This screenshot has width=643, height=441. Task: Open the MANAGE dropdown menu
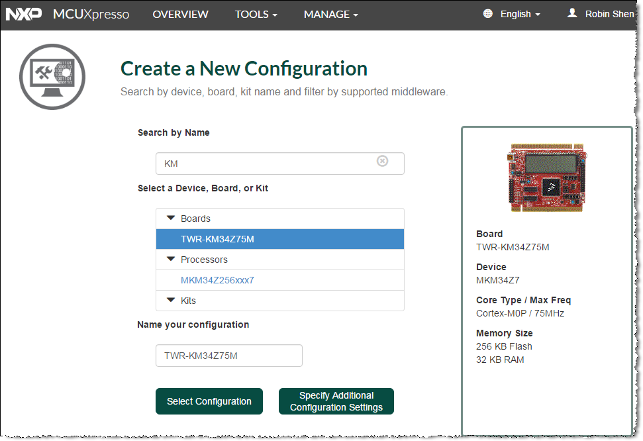[331, 15]
